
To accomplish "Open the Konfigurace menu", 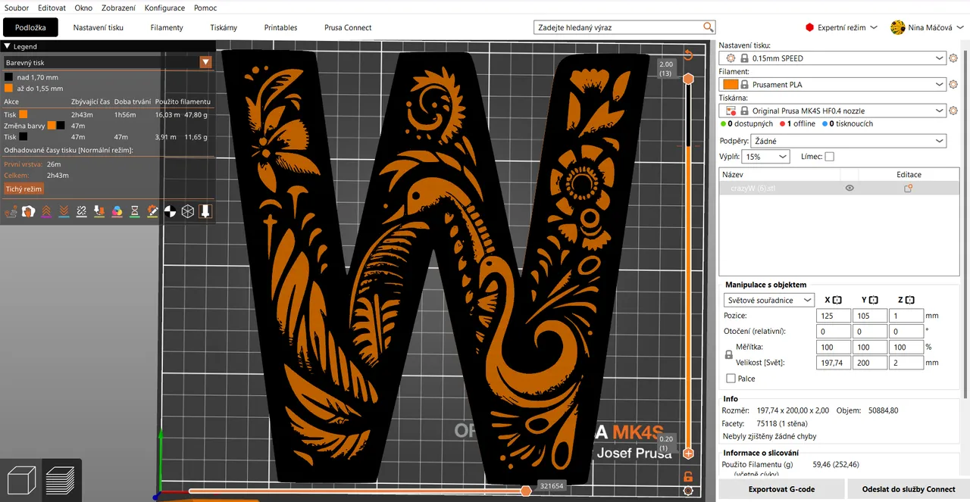I will 164,8.
